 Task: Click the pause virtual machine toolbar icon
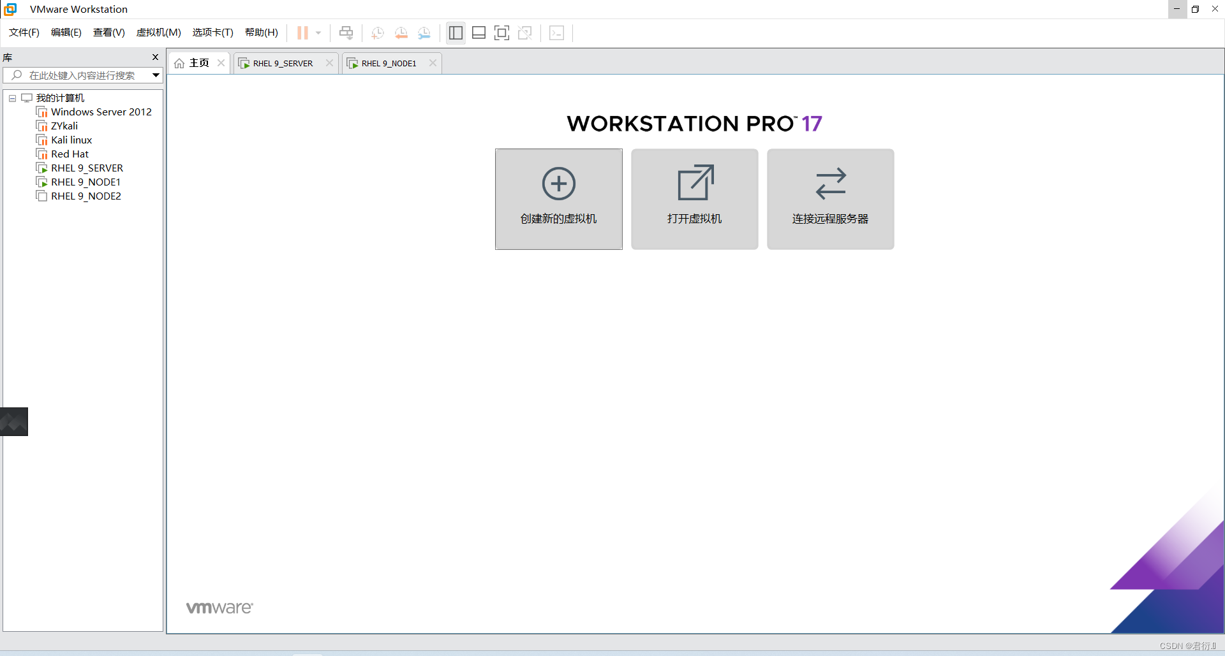click(302, 33)
